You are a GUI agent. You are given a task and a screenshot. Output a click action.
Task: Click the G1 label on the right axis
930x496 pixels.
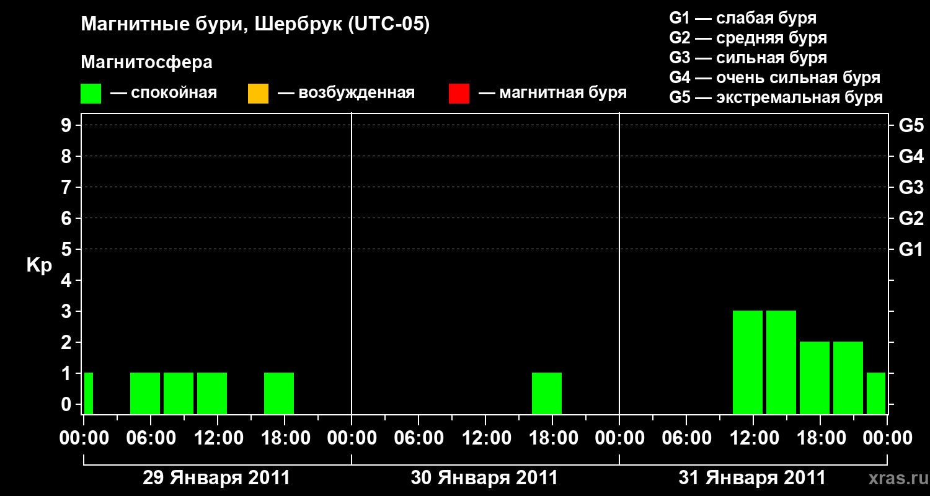click(911, 249)
